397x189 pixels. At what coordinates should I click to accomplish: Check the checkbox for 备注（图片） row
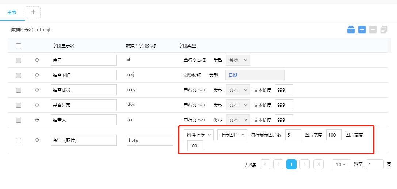pos(19,141)
